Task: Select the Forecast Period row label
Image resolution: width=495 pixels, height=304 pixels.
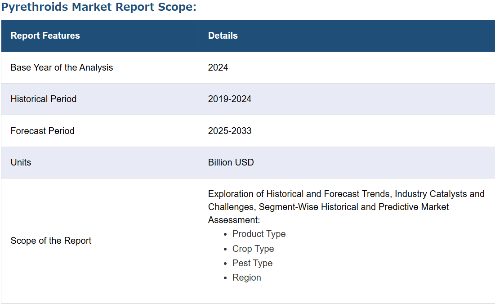Action: (43, 131)
